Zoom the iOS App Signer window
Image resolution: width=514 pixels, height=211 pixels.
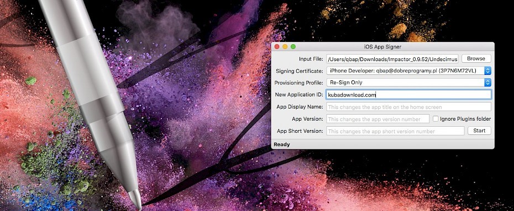click(x=293, y=47)
